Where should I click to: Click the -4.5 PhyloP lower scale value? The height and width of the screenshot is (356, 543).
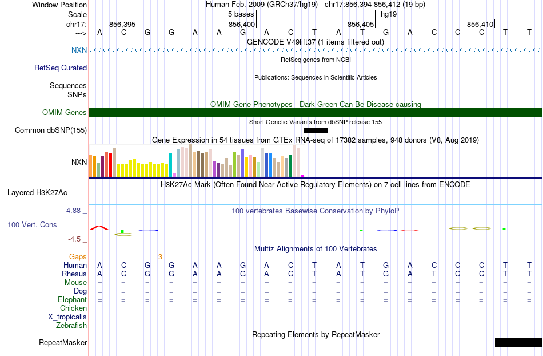point(74,239)
